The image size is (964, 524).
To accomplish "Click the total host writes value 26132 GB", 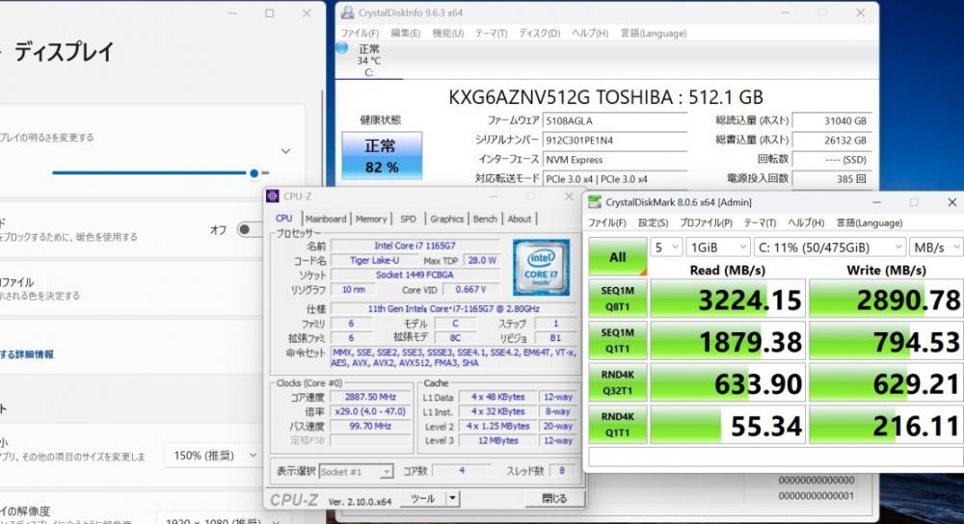I will pyautogui.click(x=832, y=140).
